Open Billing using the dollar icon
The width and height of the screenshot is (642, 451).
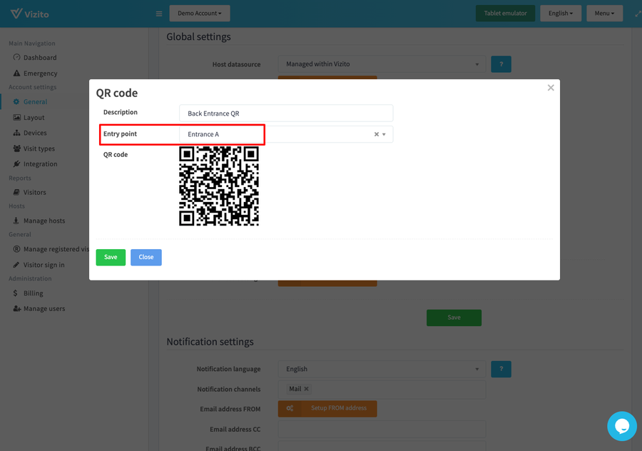coord(16,293)
